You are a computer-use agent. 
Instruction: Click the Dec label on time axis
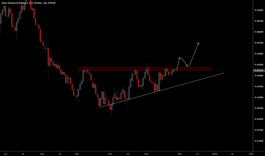[x=179, y=153]
